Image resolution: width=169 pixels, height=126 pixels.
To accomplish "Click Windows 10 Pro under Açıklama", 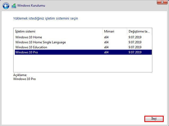I will pyautogui.click(x=24, y=79).
